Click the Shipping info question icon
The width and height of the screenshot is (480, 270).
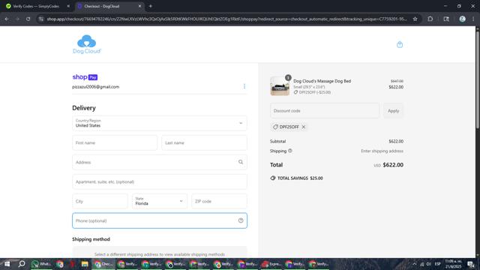coord(290,151)
